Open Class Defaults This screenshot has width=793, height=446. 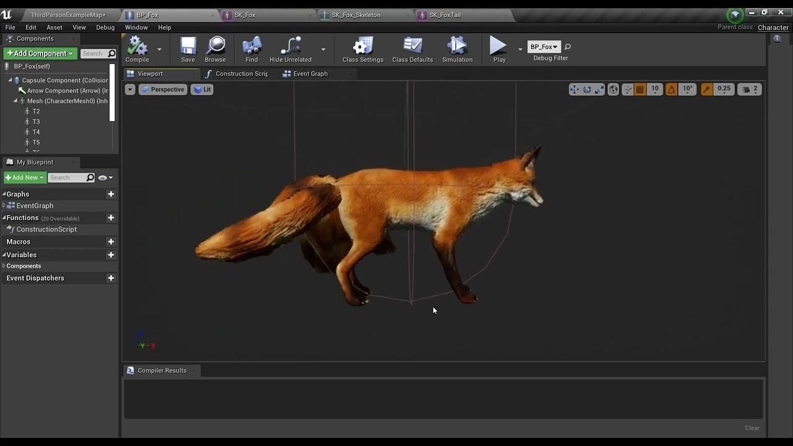pyautogui.click(x=413, y=50)
